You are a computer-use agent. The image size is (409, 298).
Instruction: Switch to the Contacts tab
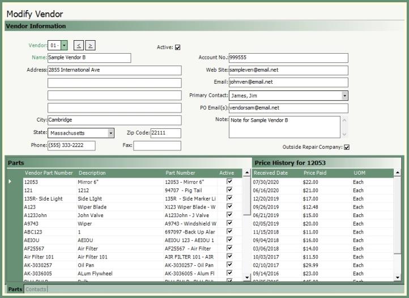coord(36,290)
